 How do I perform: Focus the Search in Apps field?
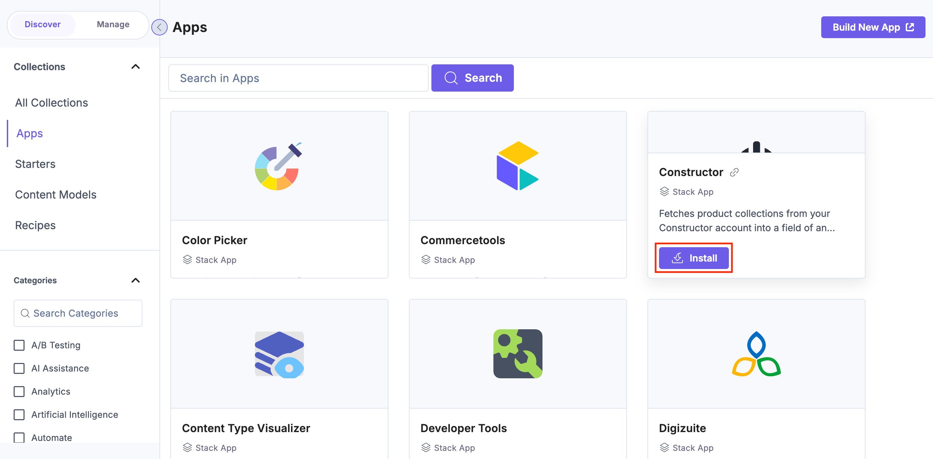299,78
